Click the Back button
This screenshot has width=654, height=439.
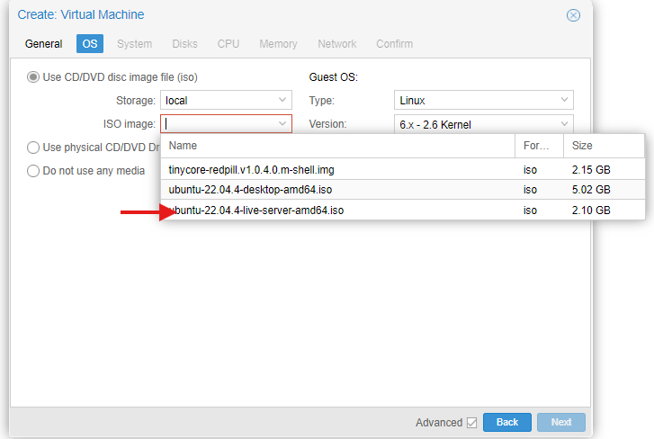507,422
